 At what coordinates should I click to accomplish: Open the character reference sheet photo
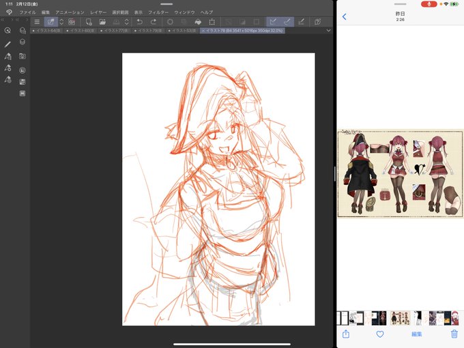click(x=400, y=173)
